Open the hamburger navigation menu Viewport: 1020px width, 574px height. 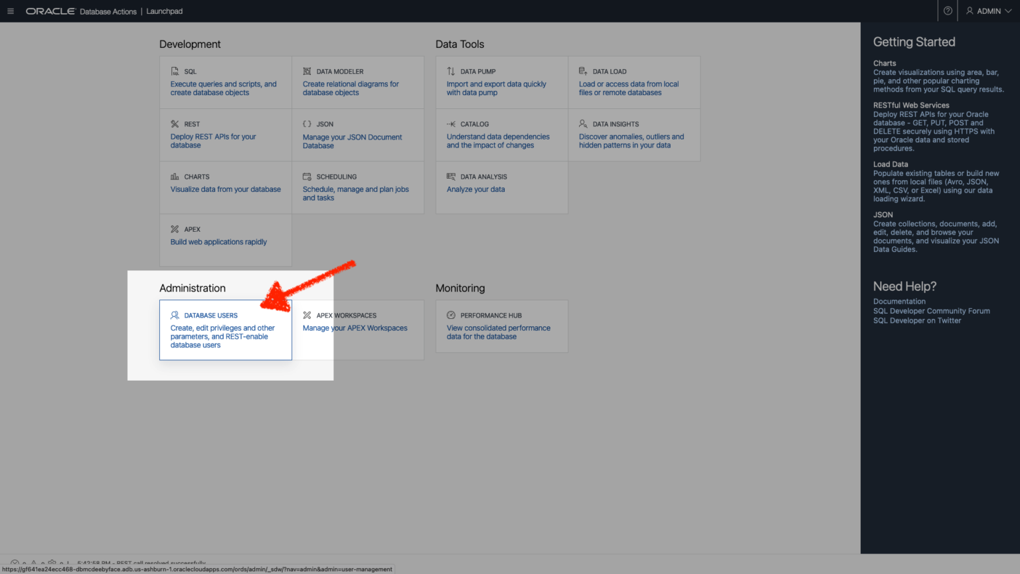[10, 11]
